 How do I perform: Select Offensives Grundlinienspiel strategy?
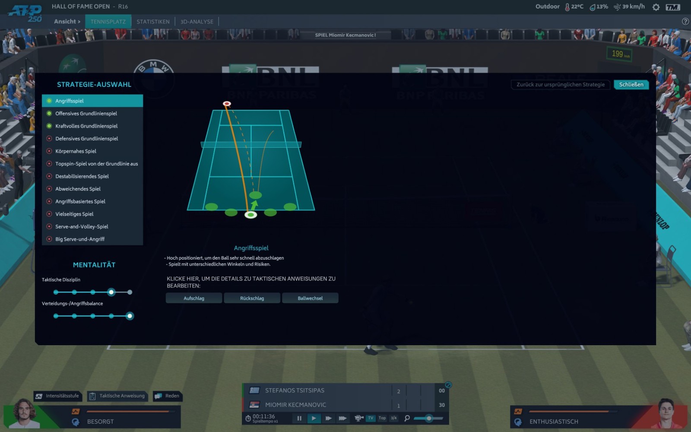click(x=86, y=114)
